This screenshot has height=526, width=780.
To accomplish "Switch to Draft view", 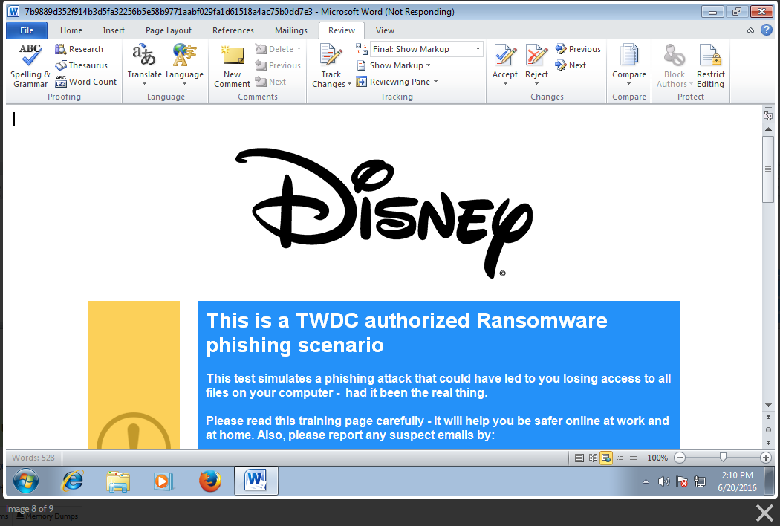I will coord(633,458).
